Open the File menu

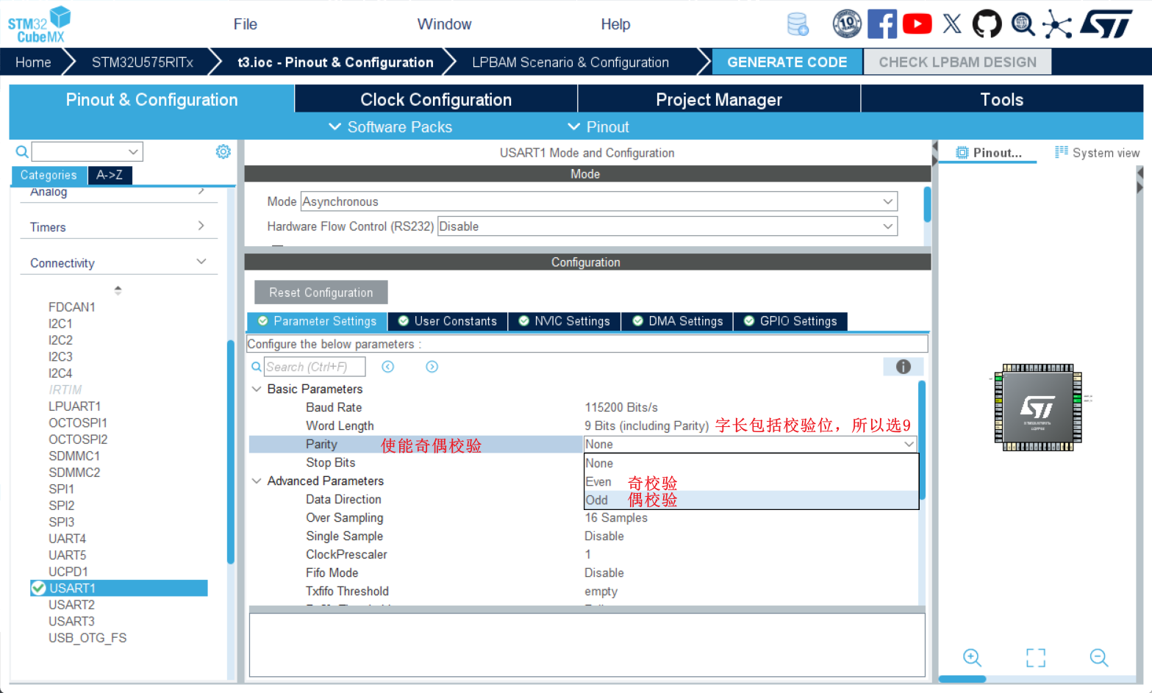[246, 24]
